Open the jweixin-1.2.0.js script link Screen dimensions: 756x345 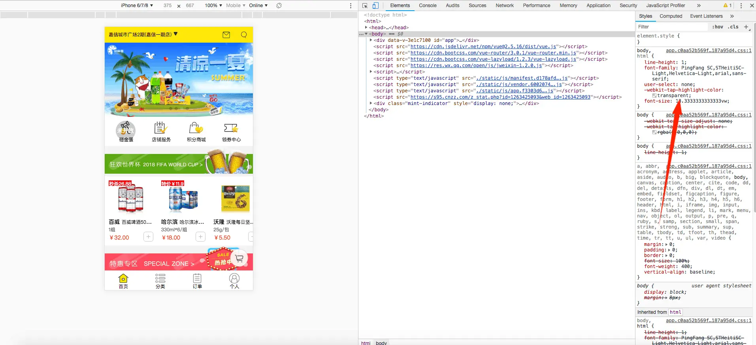pyautogui.click(x=476, y=66)
